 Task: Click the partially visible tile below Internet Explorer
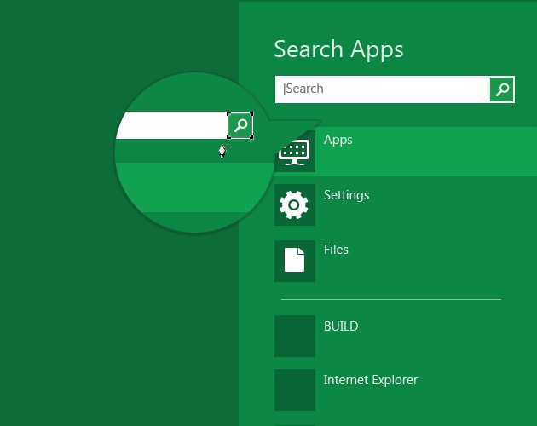(x=295, y=423)
